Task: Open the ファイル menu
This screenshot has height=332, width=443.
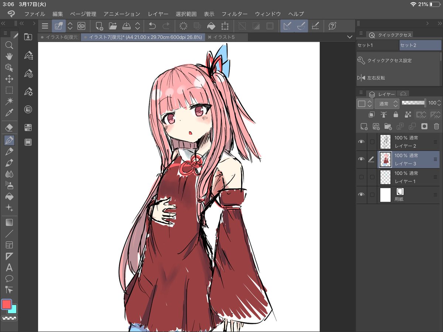Action: click(35, 14)
